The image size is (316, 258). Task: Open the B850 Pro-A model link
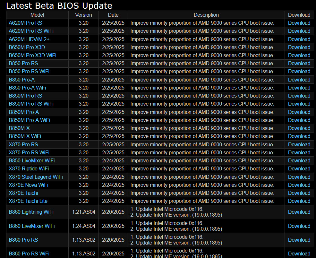22,80
